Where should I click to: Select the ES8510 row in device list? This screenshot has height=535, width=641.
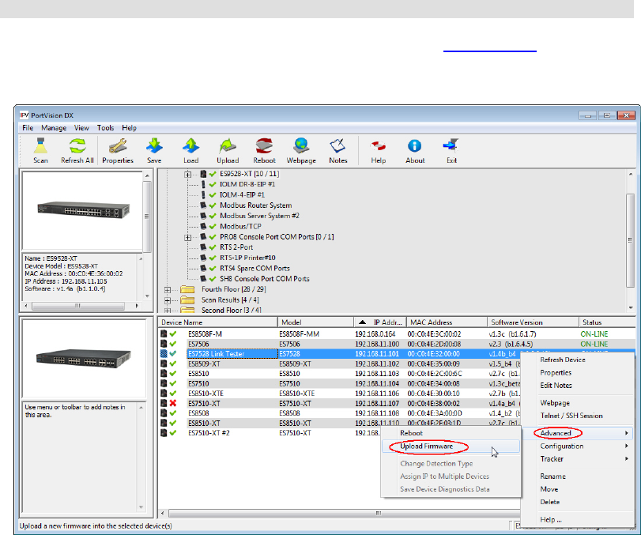(x=339, y=374)
